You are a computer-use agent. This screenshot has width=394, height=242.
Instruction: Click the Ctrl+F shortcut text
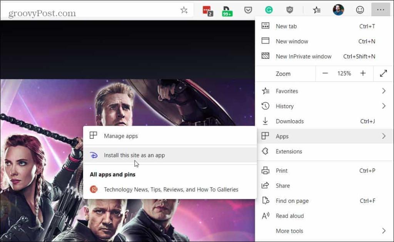tap(367, 201)
